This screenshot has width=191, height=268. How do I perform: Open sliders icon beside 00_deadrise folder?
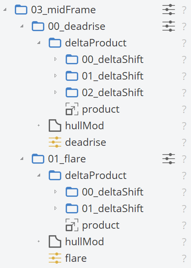click(x=169, y=26)
